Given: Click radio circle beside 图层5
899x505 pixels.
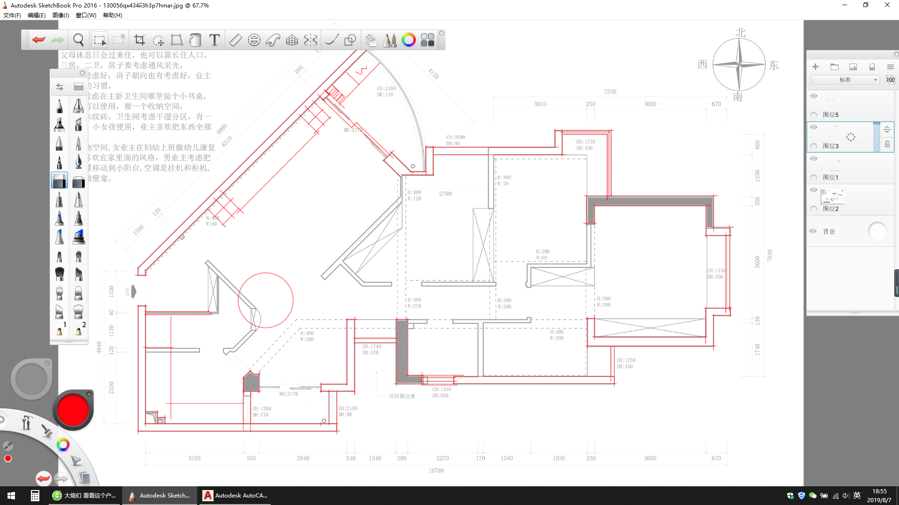Looking at the screenshot, I should click(814, 115).
